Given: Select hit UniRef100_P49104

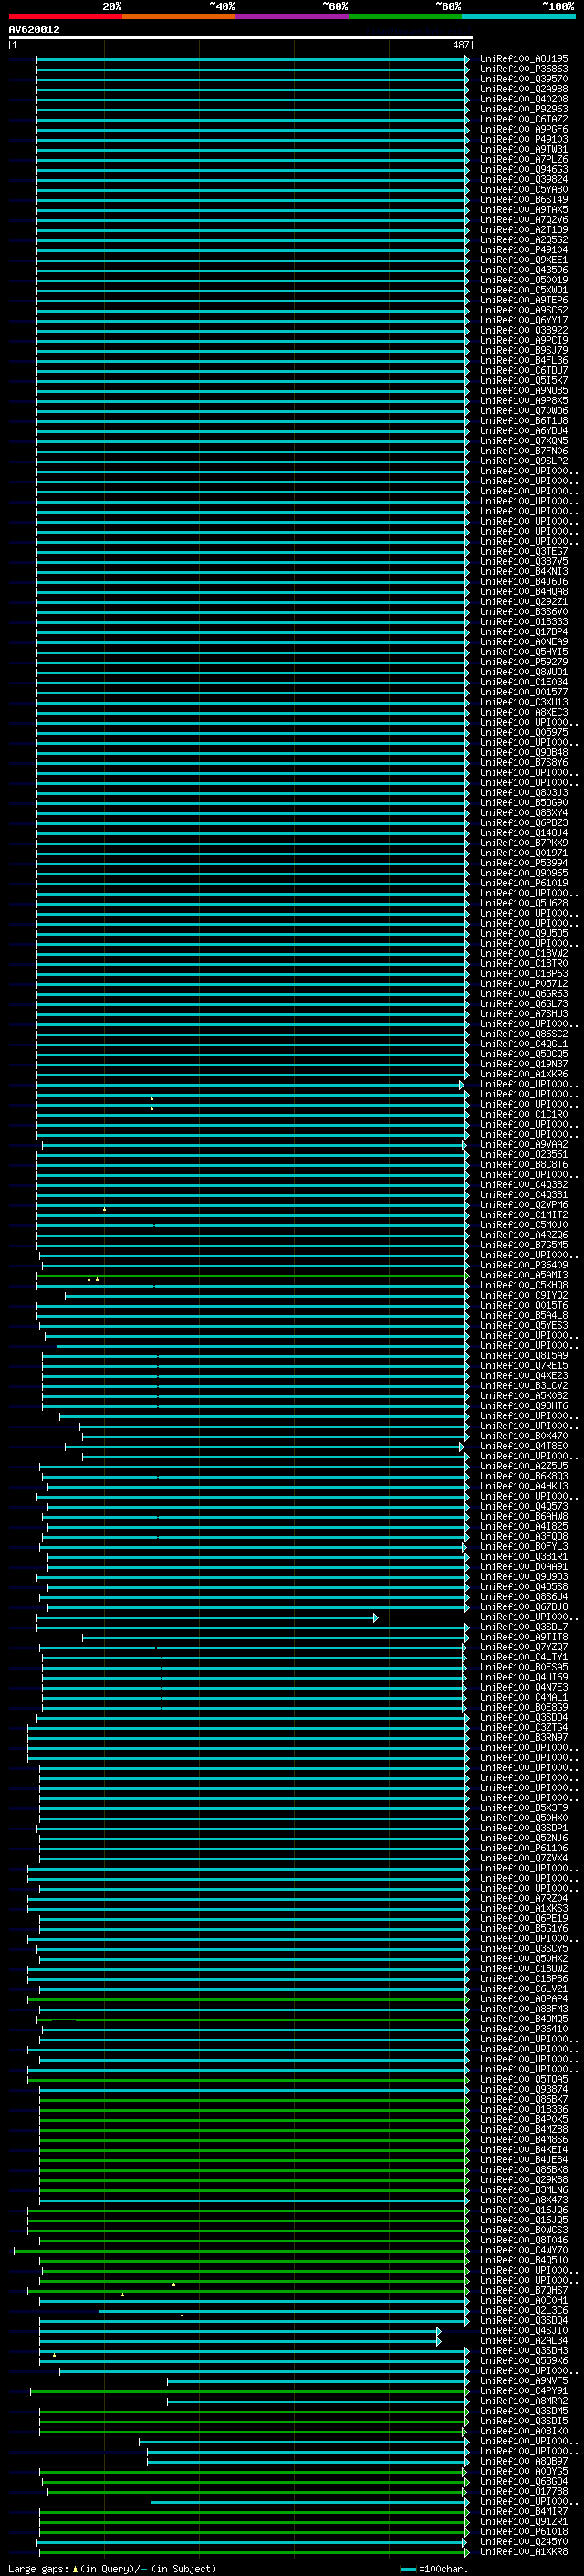Looking at the screenshot, I should click(x=524, y=250).
